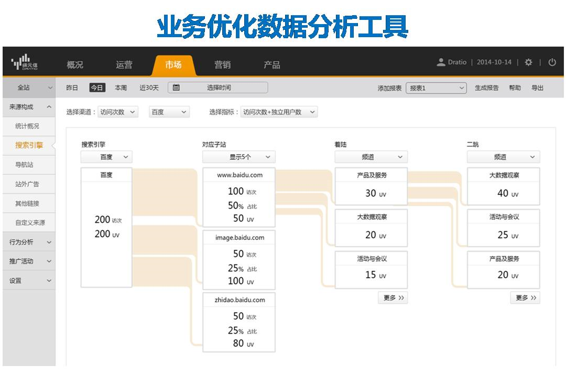Click the zhidao.baidu.com subsite card
This screenshot has width=566, height=377.
click(239, 322)
